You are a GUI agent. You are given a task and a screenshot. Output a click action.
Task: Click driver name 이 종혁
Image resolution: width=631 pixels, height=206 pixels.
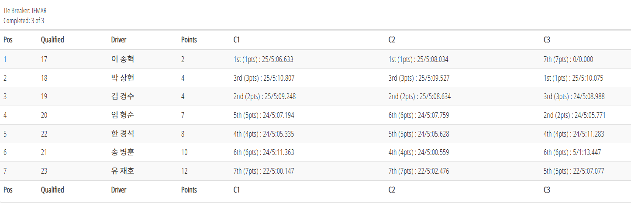[122, 59]
